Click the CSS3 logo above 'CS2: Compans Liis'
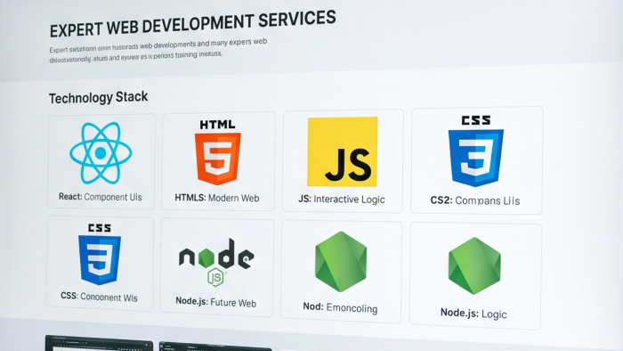The width and height of the screenshot is (623, 351). point(475,151)
